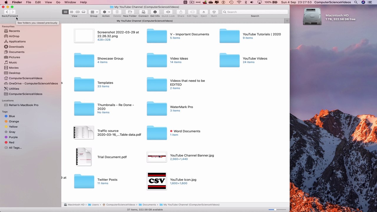Add a new Finder tab
The height and width of the screenshot is (212, 377).
(287, 21)
